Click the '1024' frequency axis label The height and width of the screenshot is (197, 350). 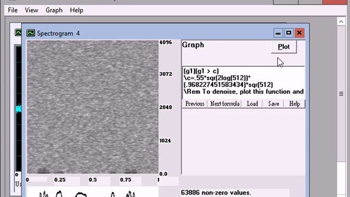tap(165, 141)
